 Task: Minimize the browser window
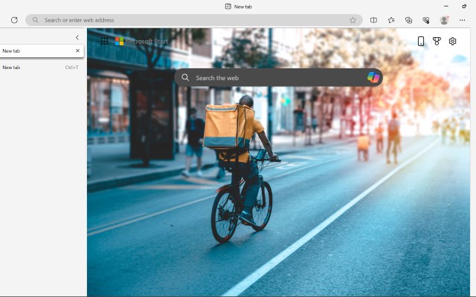pyautogui.click(x=446, y=6)
